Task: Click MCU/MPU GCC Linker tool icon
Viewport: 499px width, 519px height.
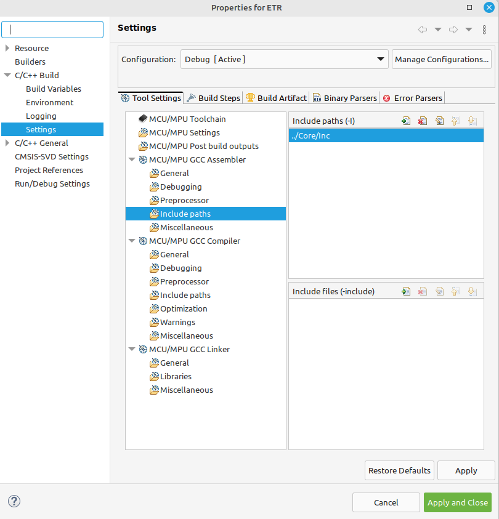Action: coord(143,349)
